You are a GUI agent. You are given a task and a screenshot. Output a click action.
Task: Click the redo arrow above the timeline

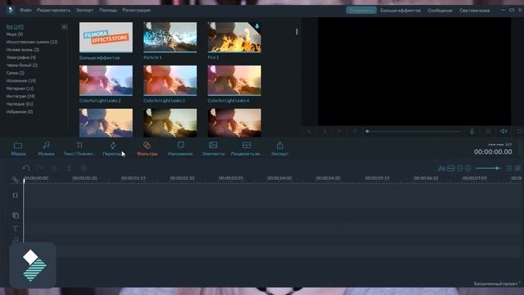click(x=40, y=168)
